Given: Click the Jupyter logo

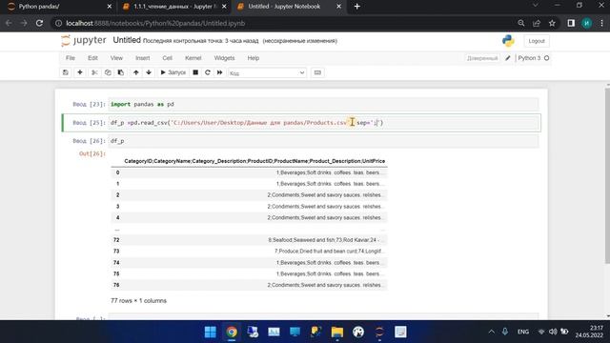Looking at the screenshot, I should pos(84,40).
